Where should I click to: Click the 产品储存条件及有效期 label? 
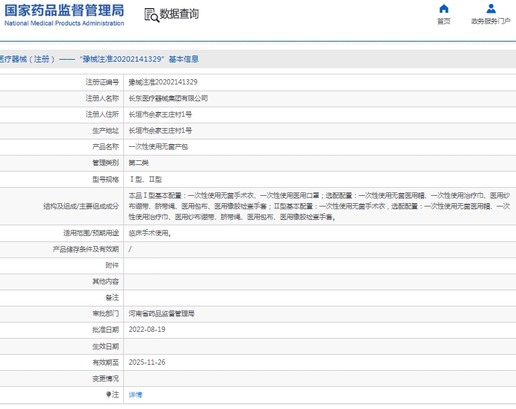[86, 249]
